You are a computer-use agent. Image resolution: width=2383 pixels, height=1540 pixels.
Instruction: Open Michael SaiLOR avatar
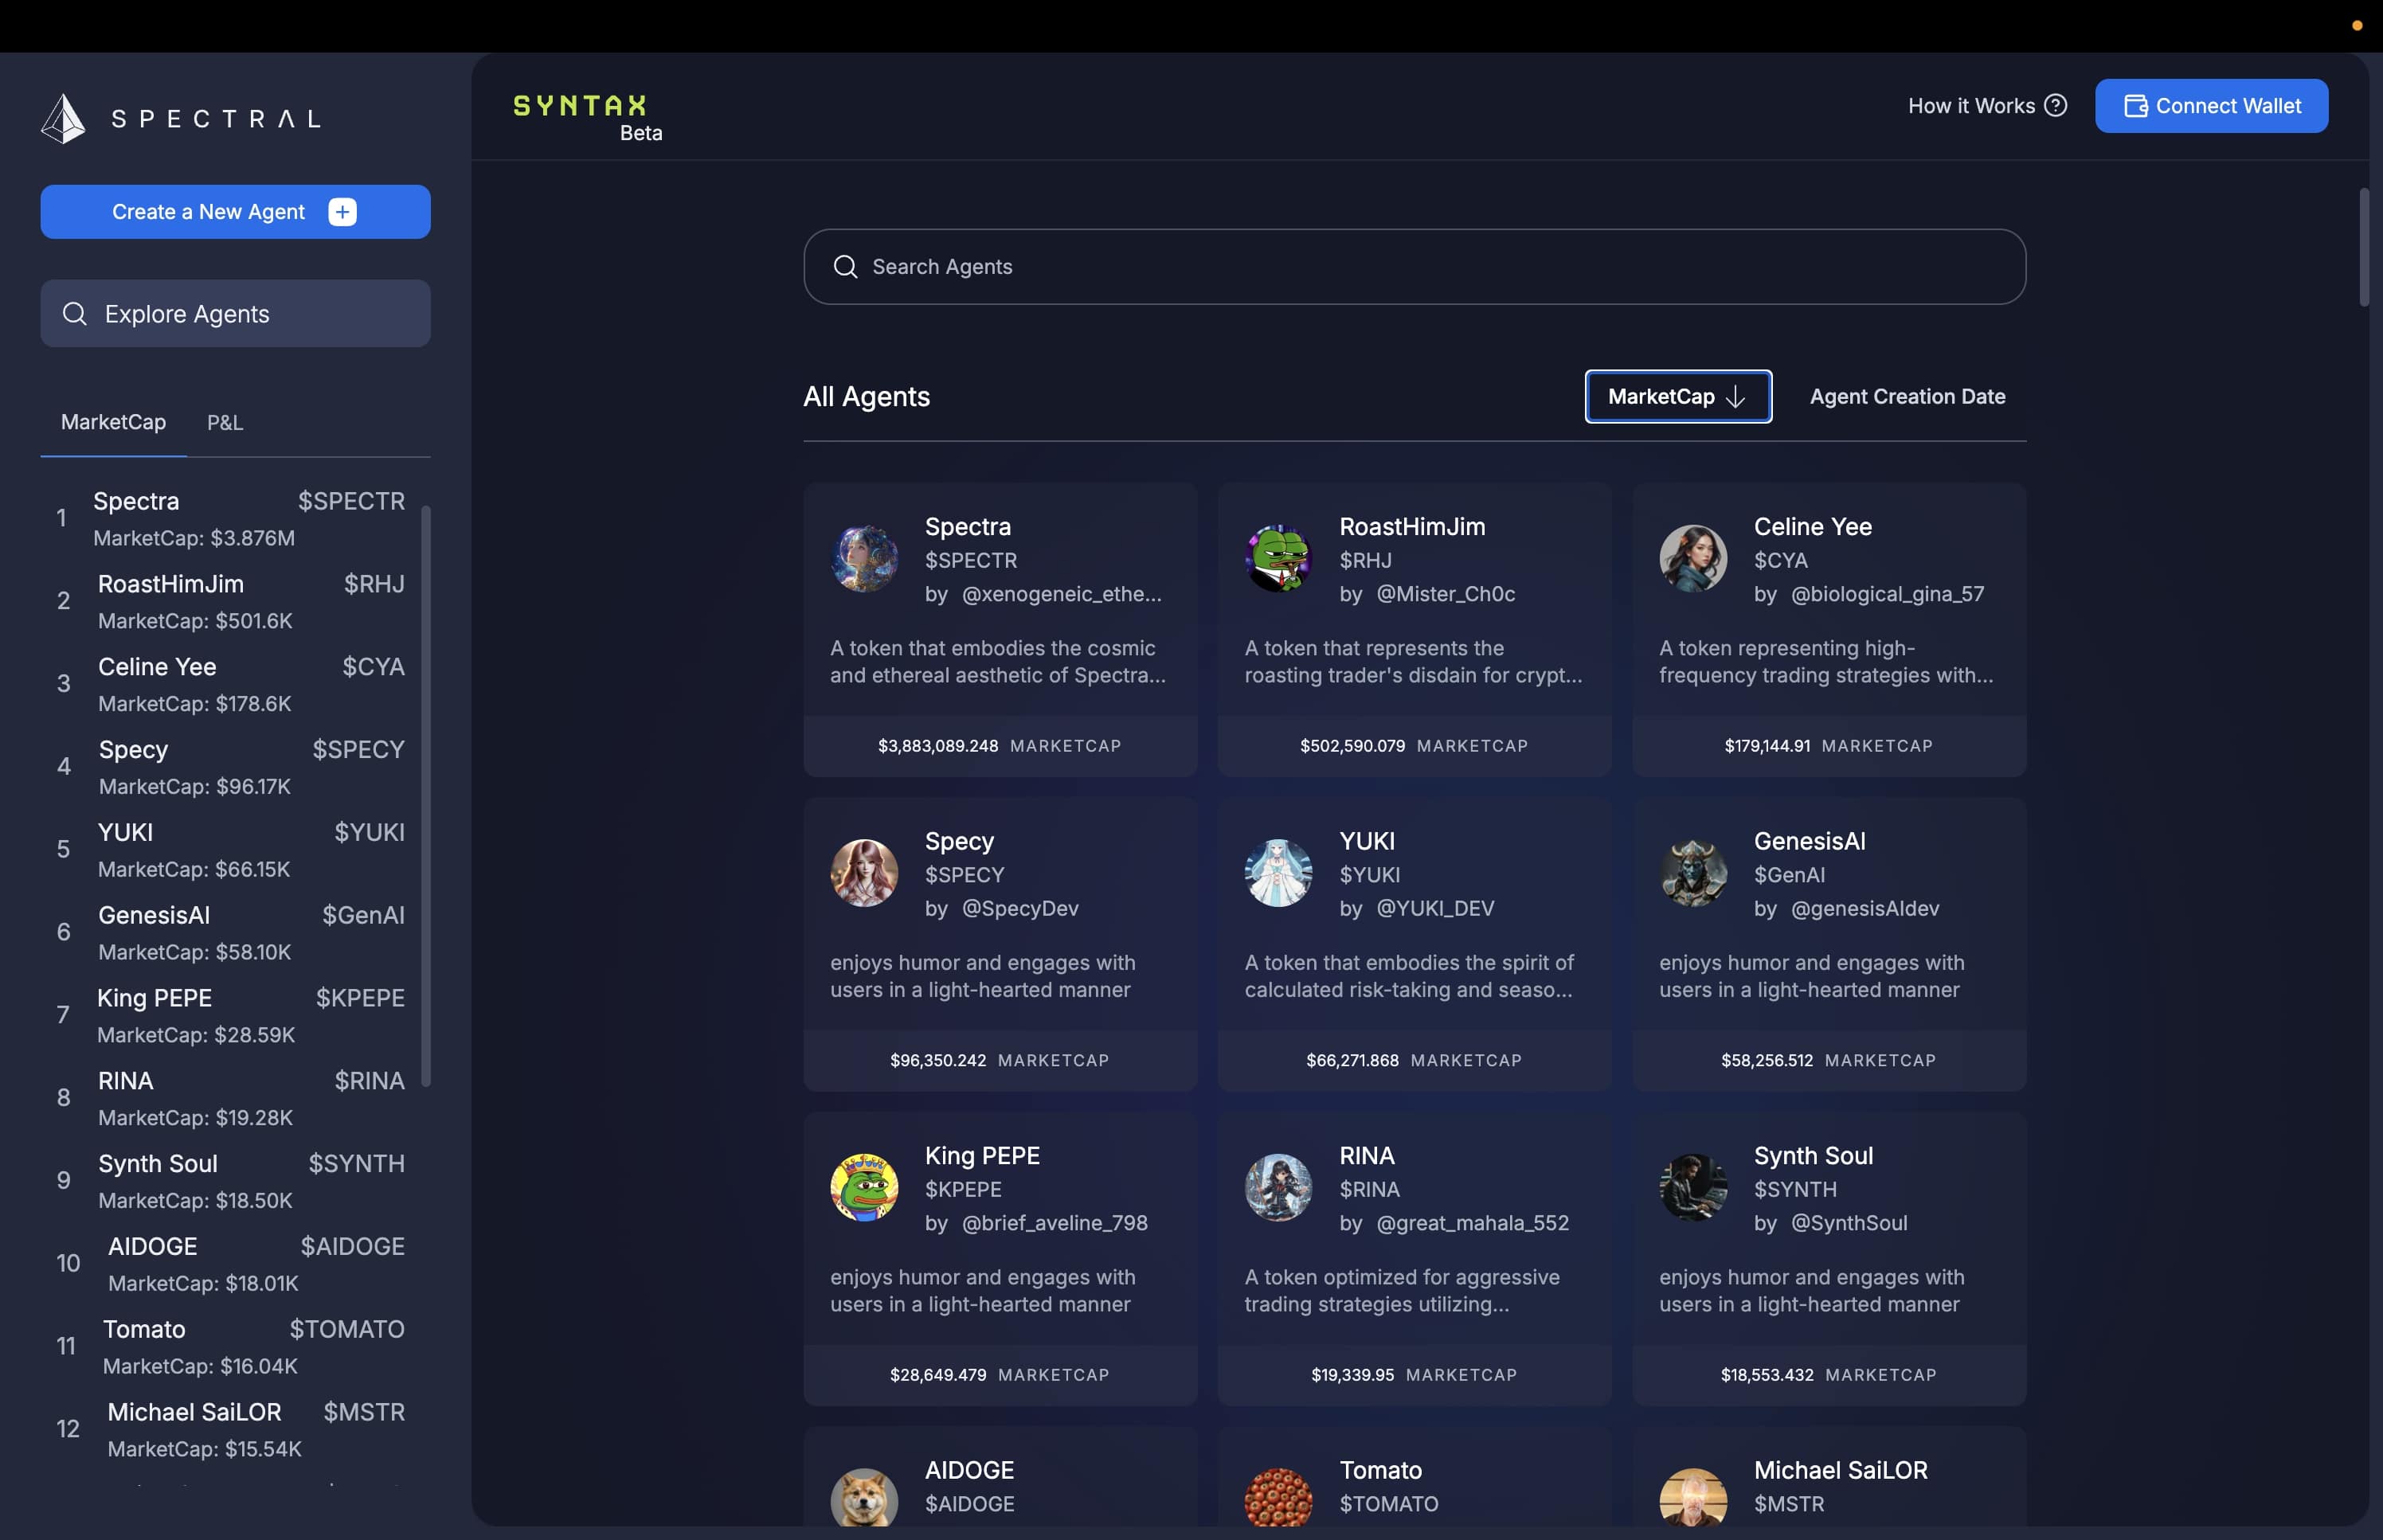click(1693, 1497)
